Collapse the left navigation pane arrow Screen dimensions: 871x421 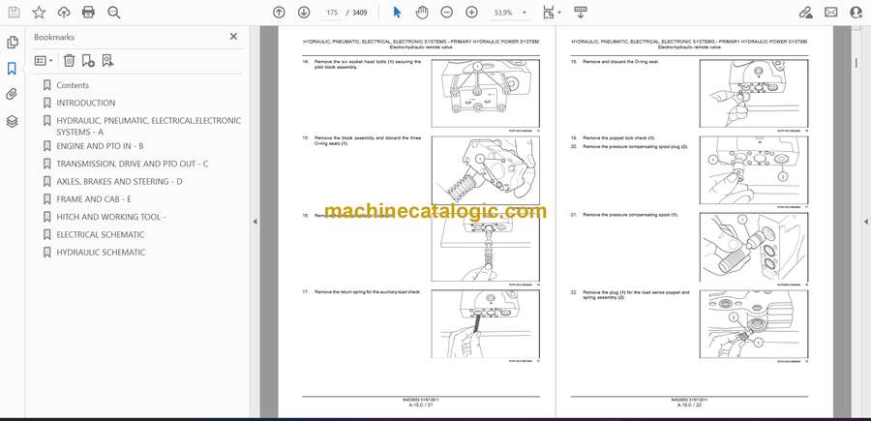pos(255,222)
